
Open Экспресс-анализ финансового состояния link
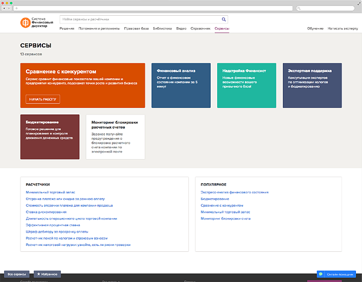pos(235,192)
